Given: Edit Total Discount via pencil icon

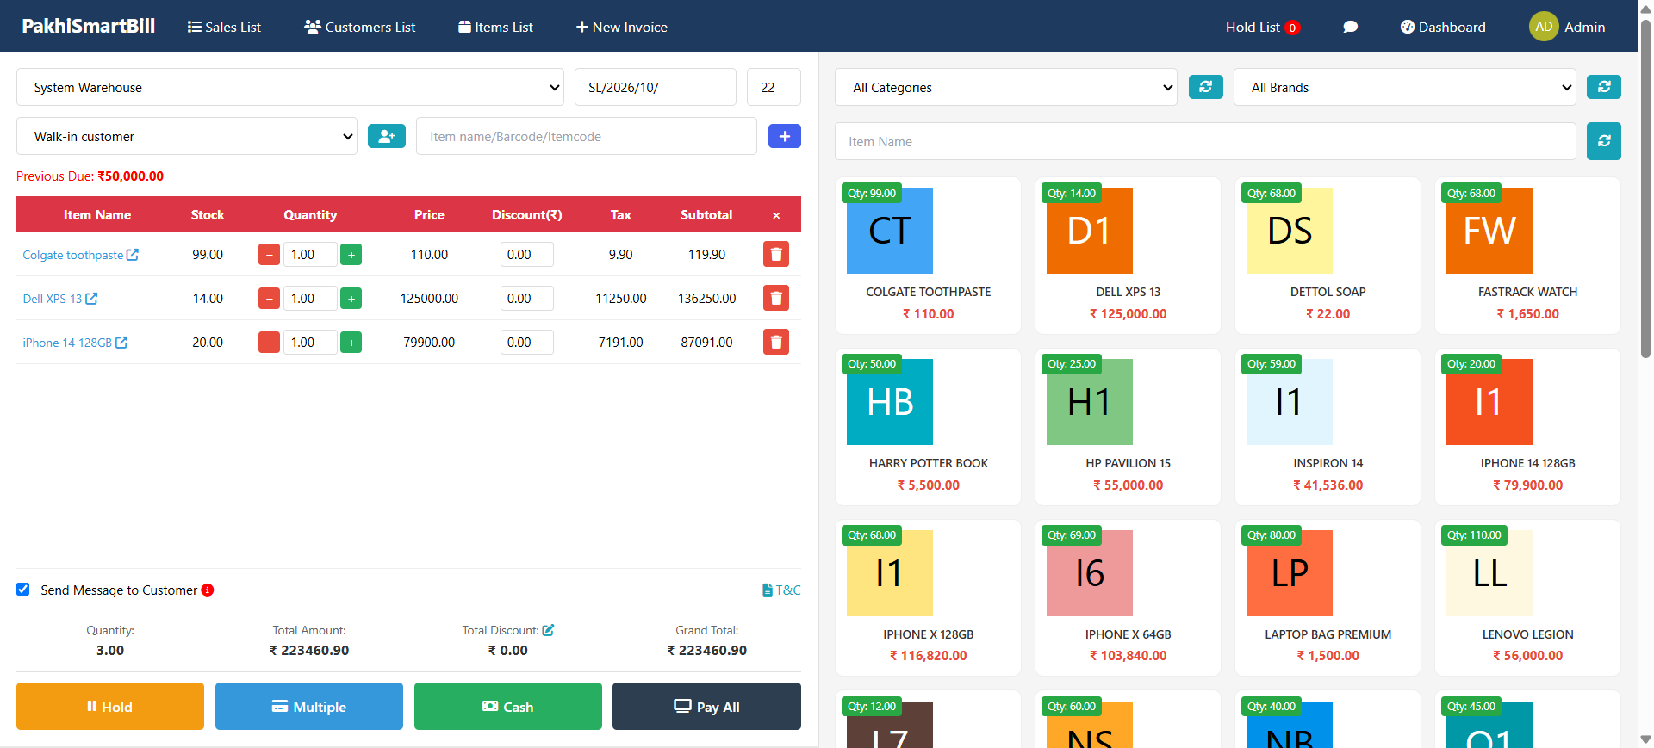Looking at the screenshot, I should (548, 630).
